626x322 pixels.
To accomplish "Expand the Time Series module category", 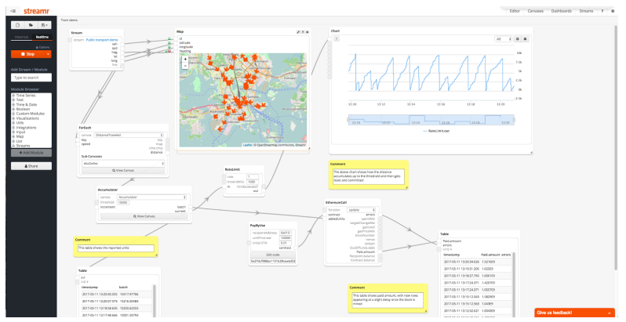I will pos(13,95).
